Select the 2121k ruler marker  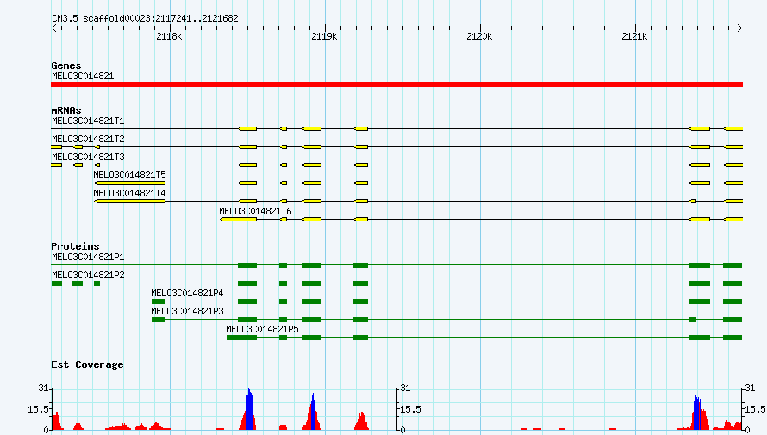[x=634, y=37]
